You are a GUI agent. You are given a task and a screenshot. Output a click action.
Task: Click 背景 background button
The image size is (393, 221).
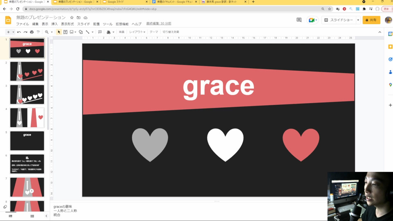coord(122,32)
